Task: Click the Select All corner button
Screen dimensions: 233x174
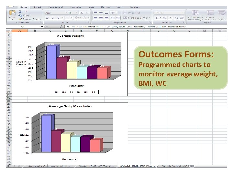Action: [x=9, y=31]
